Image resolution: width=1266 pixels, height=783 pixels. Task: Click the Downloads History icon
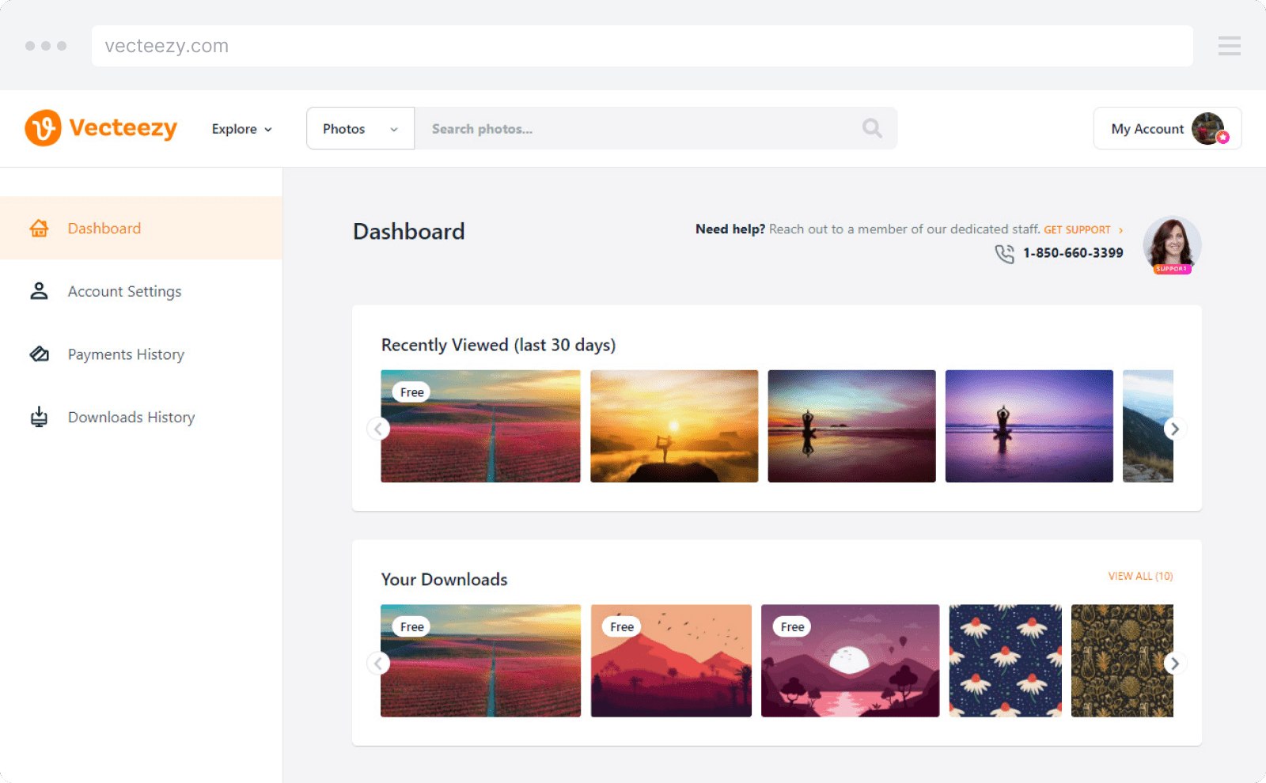pyautogui.click(x=38, y=417)
